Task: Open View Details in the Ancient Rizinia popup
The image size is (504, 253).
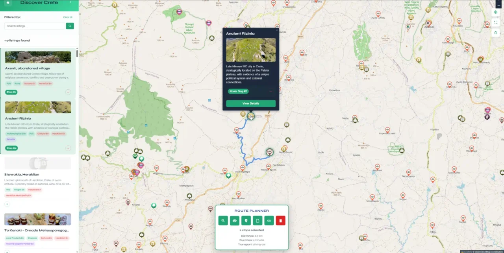Action: [251, 103]
